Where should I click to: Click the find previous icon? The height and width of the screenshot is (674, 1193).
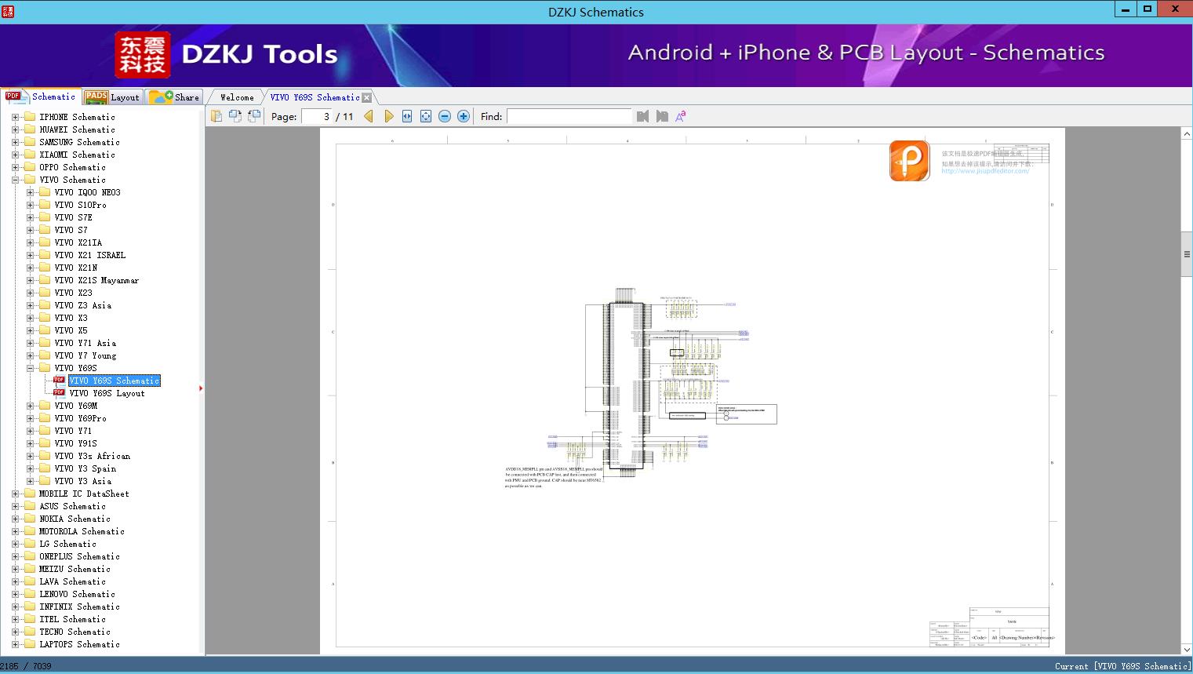[x=643, y=116]
